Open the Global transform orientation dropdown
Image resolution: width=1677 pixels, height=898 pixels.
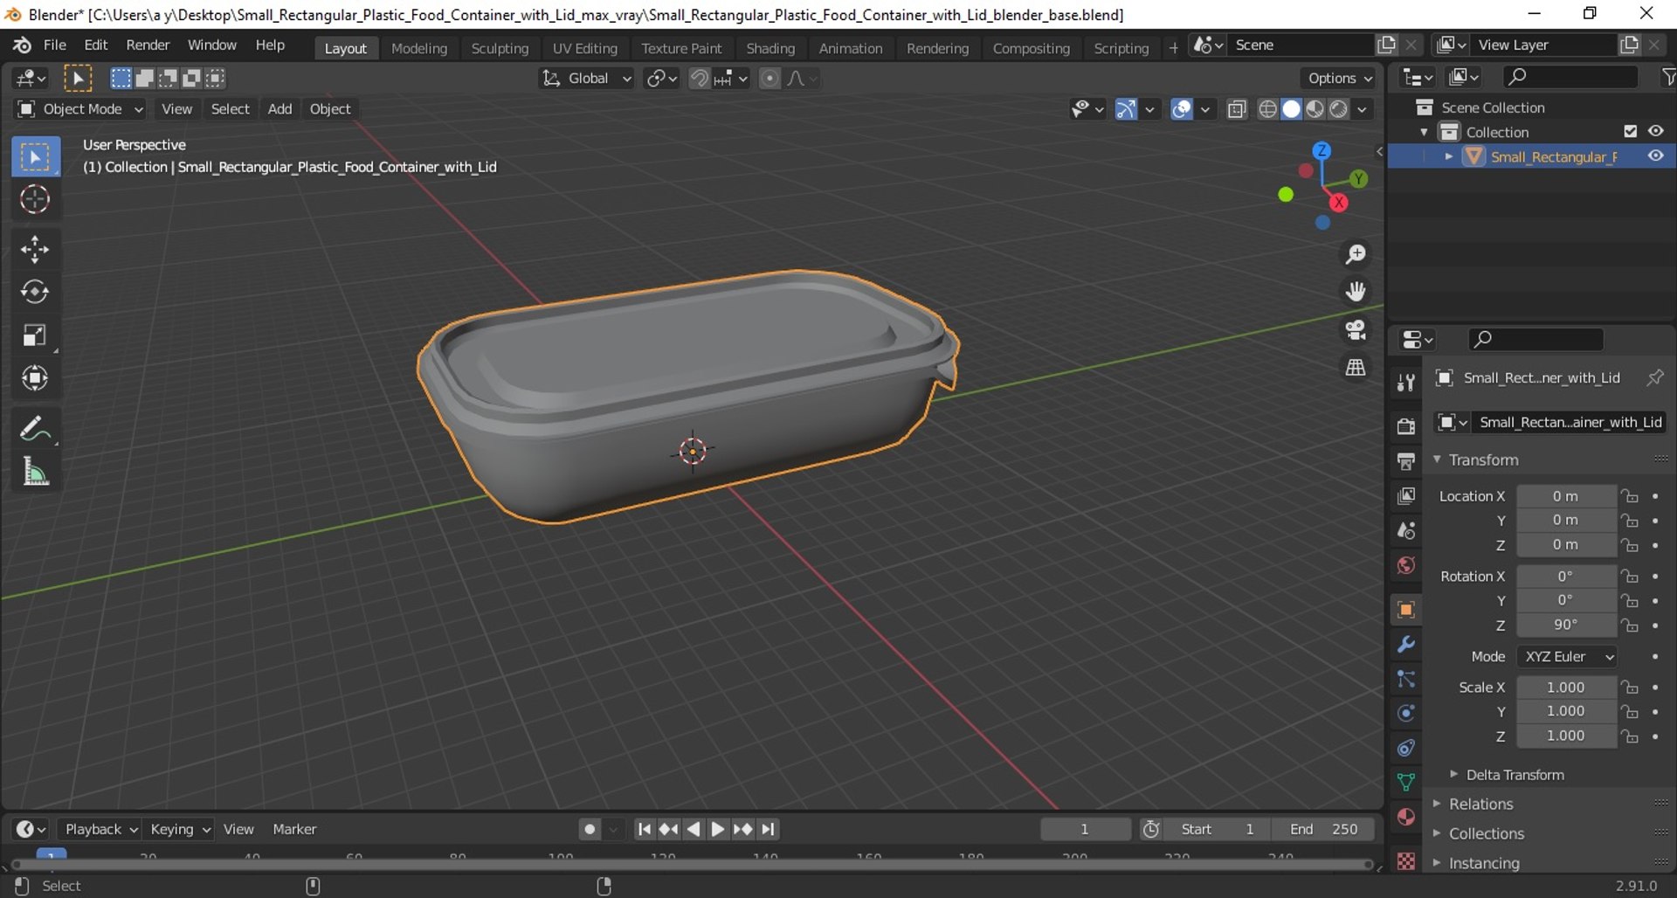coord(586,79)
